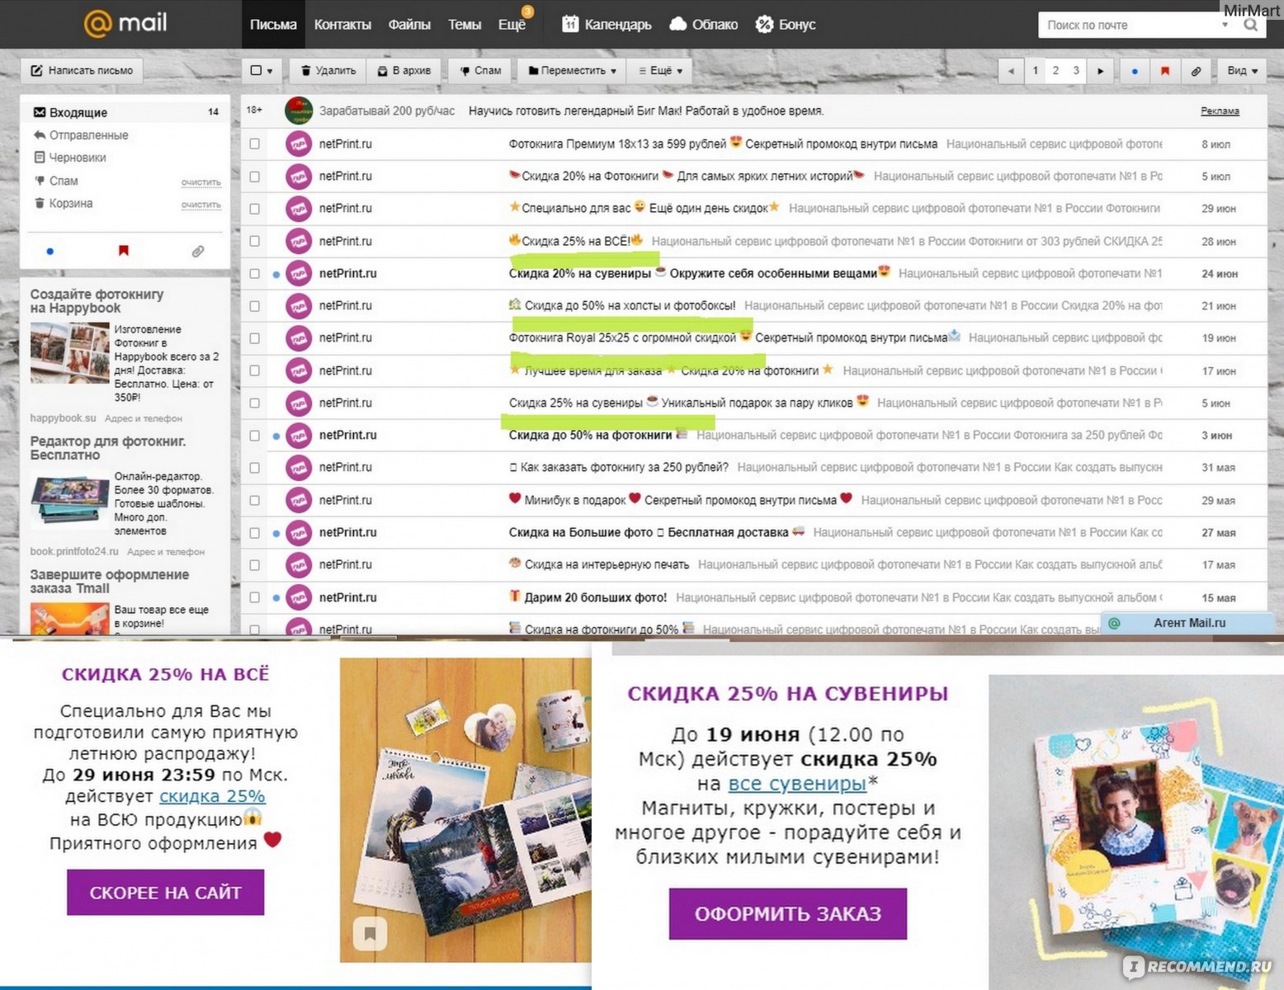Open the Бонус percent icon
This screenshot has width=1284, height=990.
765,24
